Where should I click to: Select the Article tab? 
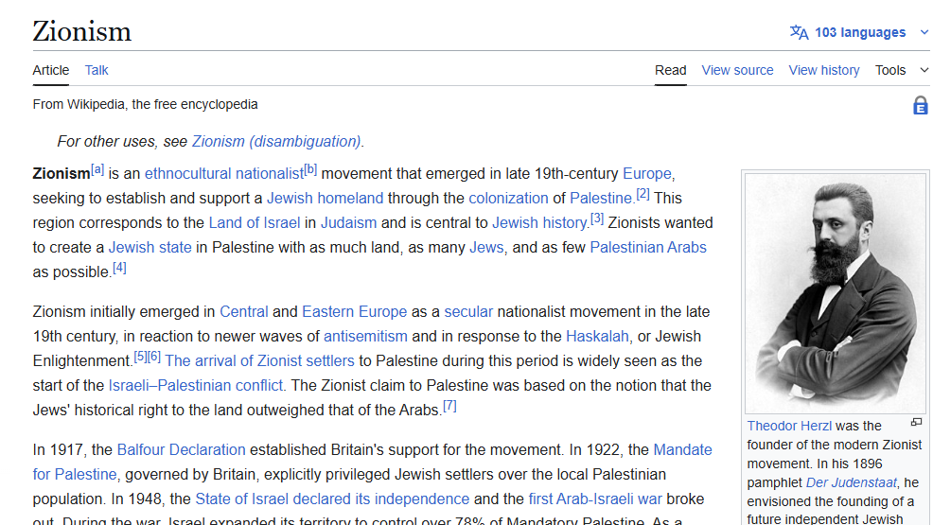click(51, 70)
